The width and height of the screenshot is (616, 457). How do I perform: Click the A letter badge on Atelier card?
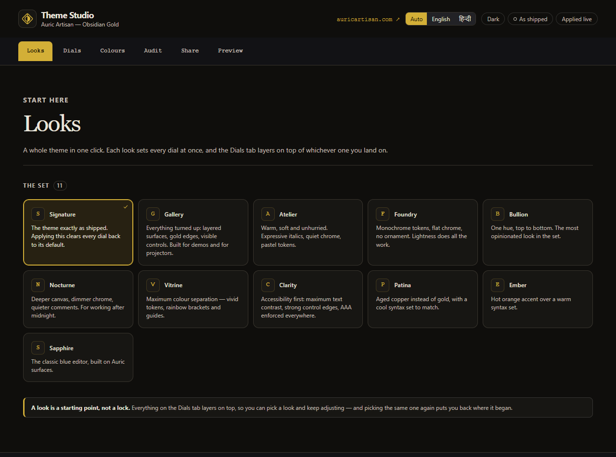click(268, 214)
